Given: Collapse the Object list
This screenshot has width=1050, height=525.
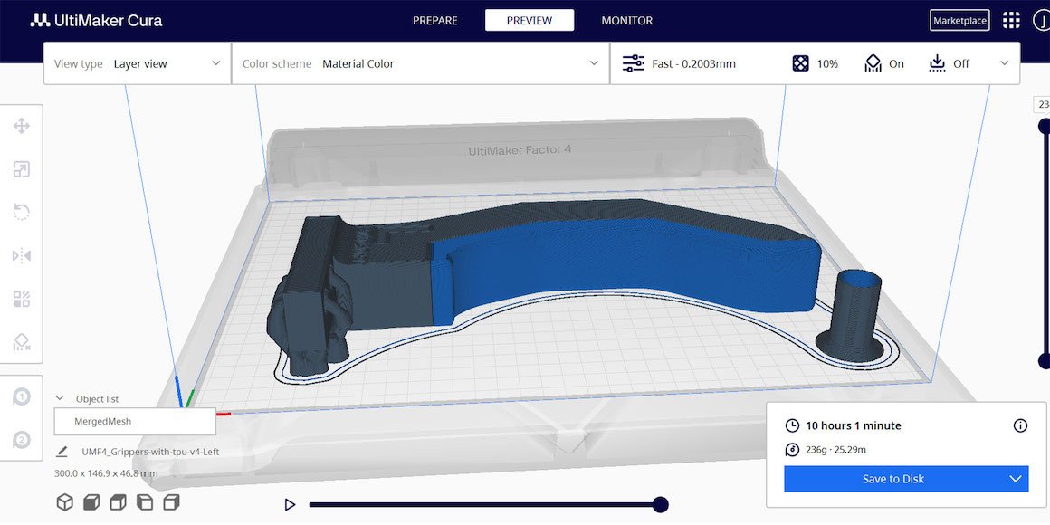Looking at the screenshot, I should coord(60,398).
